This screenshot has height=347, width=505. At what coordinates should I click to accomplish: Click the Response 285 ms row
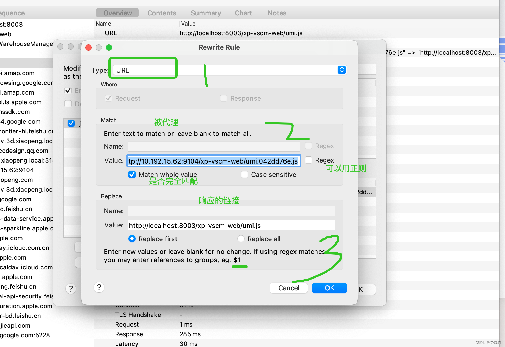pyautogui.click(x=297, y=334)
